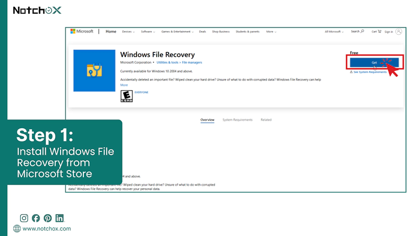Click www.notchox.com address text
Image resolution: width=420 pixels, height=236 pixels.
pos(46,229)
